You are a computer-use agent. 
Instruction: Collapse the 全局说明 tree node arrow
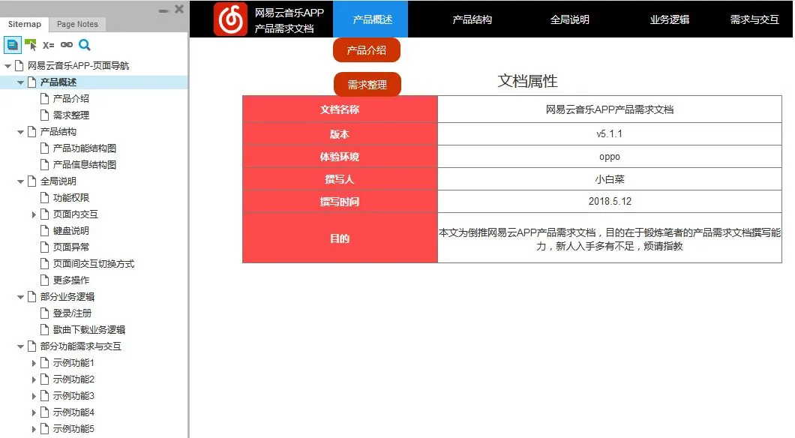pos(20,181)
